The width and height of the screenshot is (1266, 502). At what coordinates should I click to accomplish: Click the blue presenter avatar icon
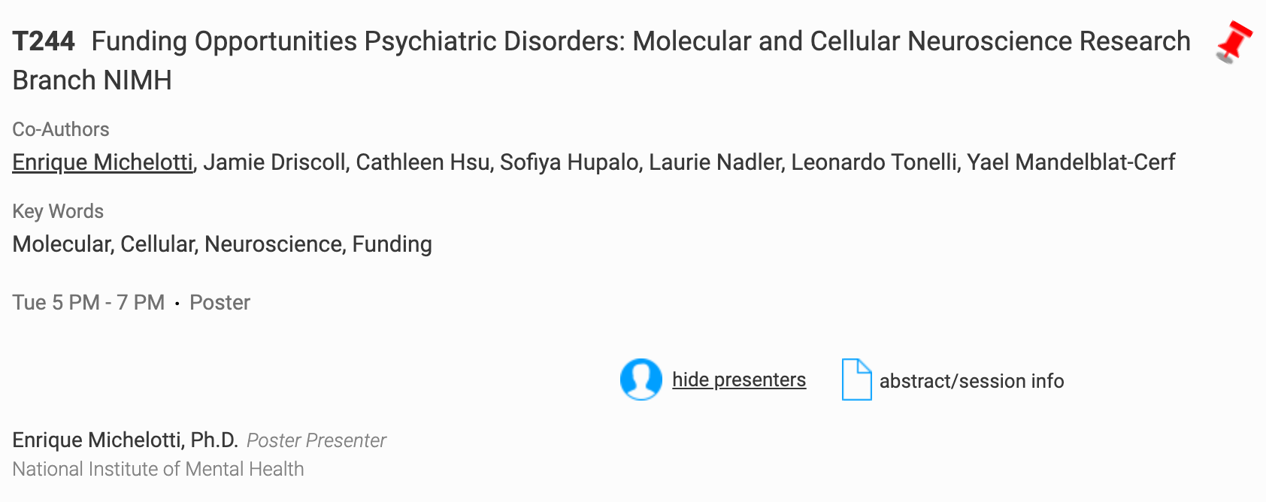tap(641, 380)
